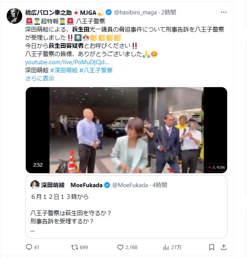Click the 橋広バロン幸之助 display name
This screenshot has width=247, height=258.
tap(48, 12)
